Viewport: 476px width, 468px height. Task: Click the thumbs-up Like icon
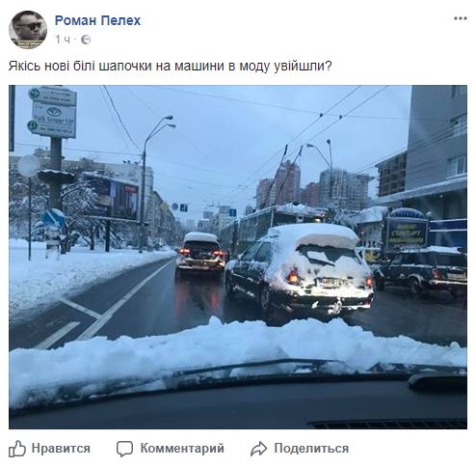[x=17, y=449]
